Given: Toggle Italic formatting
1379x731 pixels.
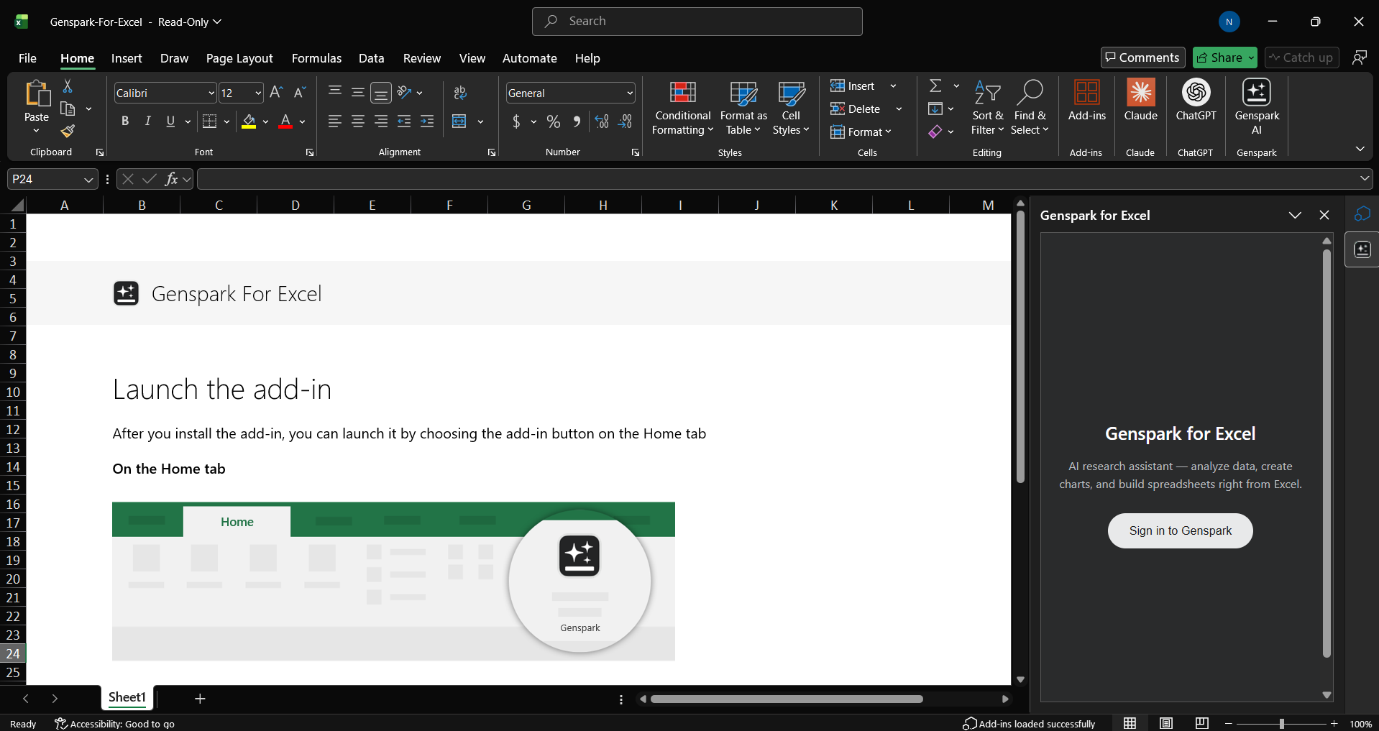Looking at the screenshot, I should tap(148, 121).
